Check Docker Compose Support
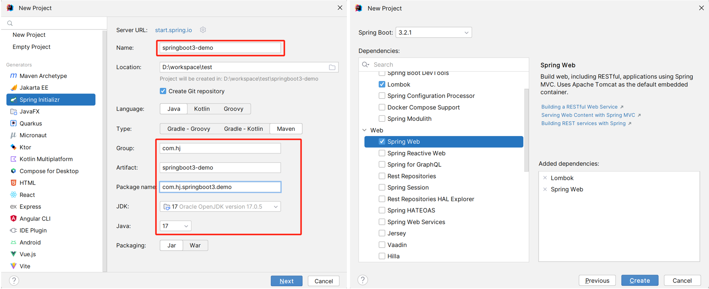This screenshot has width=709, height=289. pyautogui.click(x=382, y=107)
